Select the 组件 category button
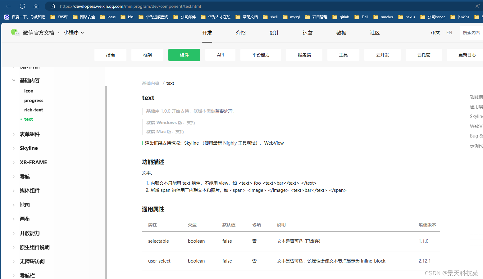Image resolution: width=483 pixels, height=279 pixels. (x=185, y=55)
